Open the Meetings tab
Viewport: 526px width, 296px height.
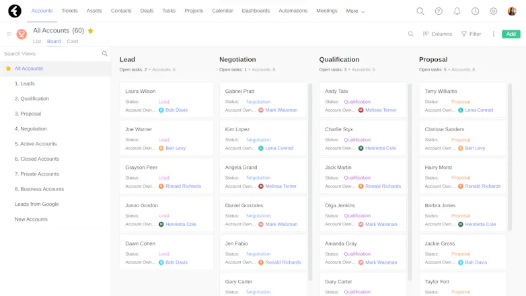(327, 11)
